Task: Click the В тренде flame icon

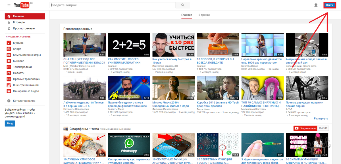Action: [x=9, y=22]
